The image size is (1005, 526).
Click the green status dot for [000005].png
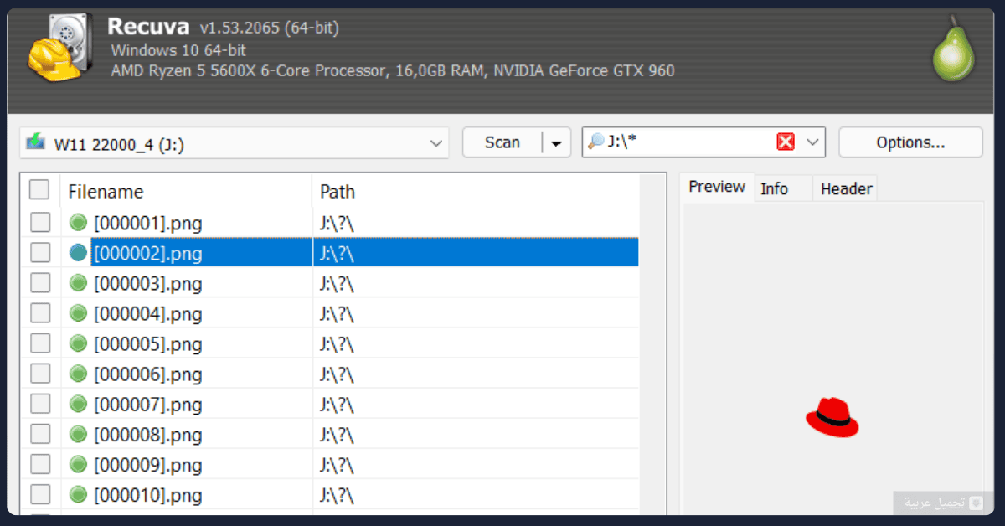pyautogui.click(x=78, y=343)
